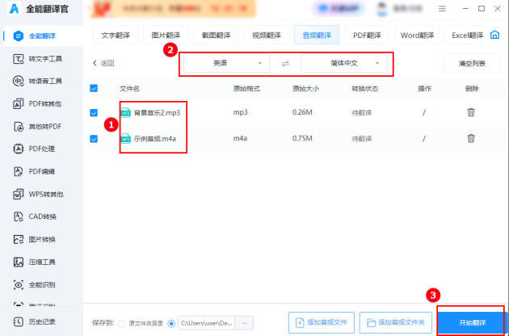The image size is (509, 336).
Task: Switch to the 音频翻译 tab
Action: point(317,35)
